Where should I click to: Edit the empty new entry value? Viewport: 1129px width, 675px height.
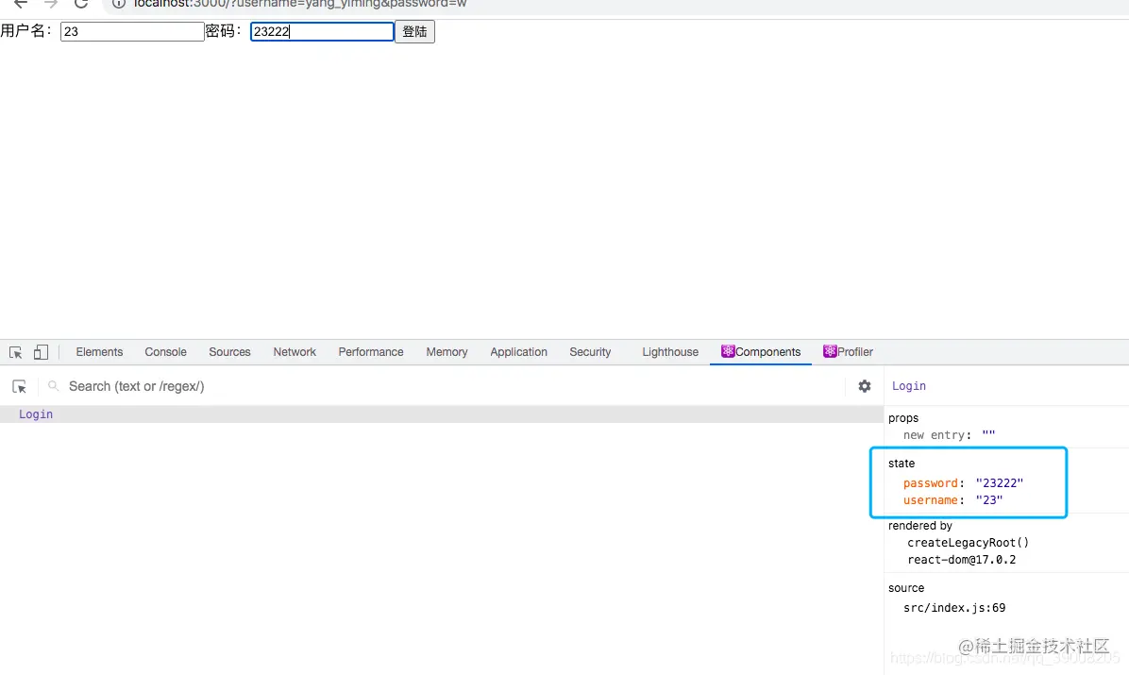(988, 435)
